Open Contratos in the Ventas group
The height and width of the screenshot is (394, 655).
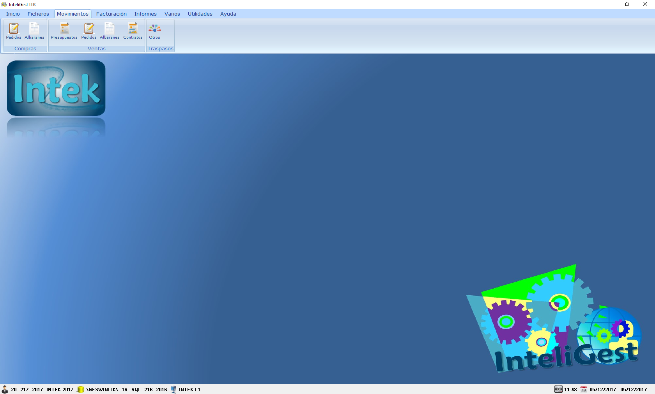click(x=133, y=31)
